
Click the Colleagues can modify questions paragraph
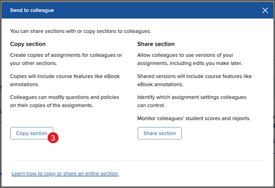[65, 101]
